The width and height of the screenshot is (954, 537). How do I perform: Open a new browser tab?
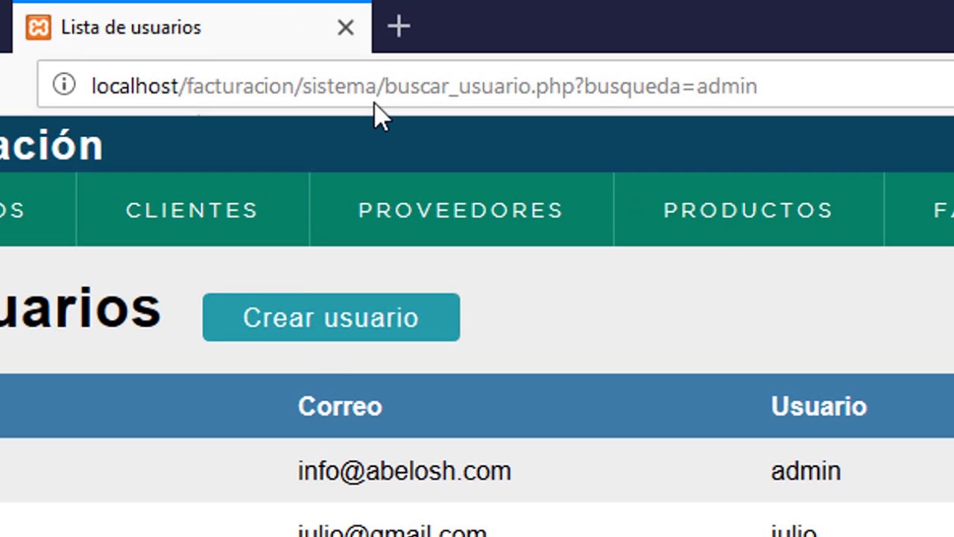click(399, 27)
